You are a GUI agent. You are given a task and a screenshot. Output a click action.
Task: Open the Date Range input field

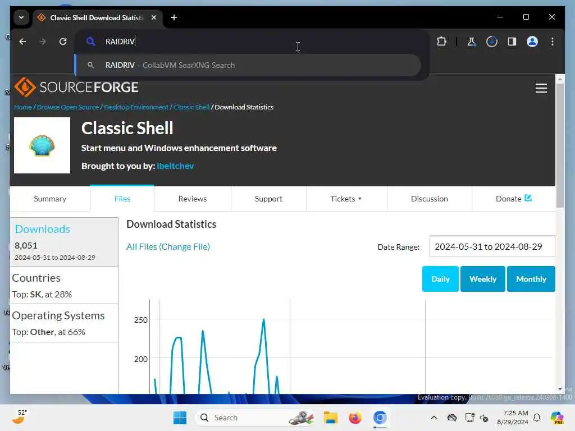click(492, 246)
